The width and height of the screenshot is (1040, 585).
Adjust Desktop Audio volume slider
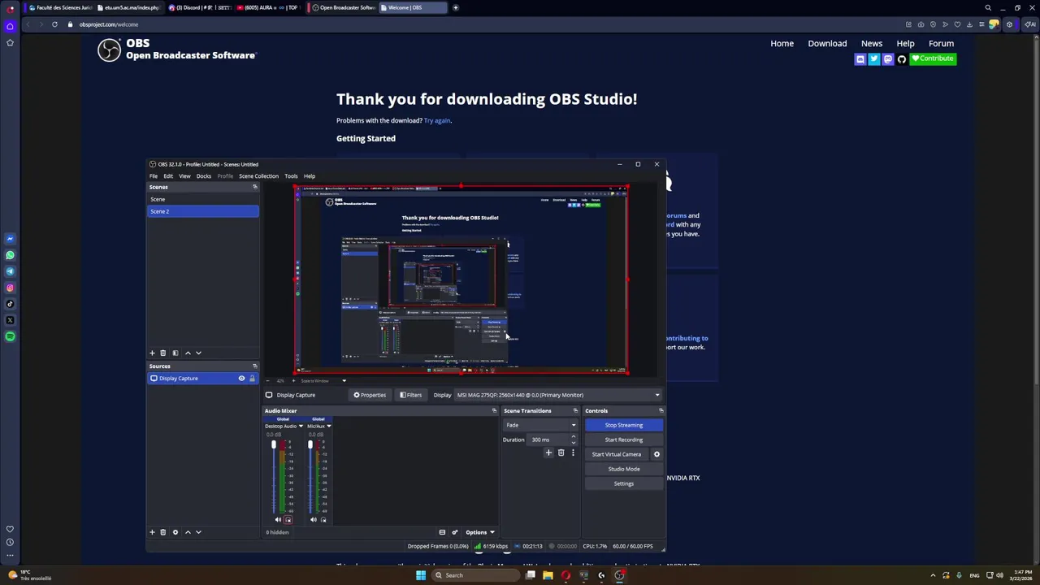274,478
